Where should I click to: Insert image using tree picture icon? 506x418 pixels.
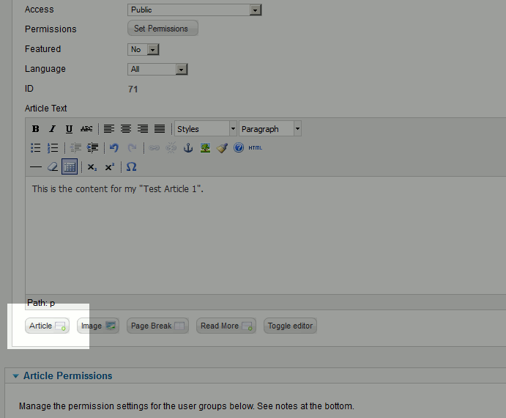(x=205, y=147)
